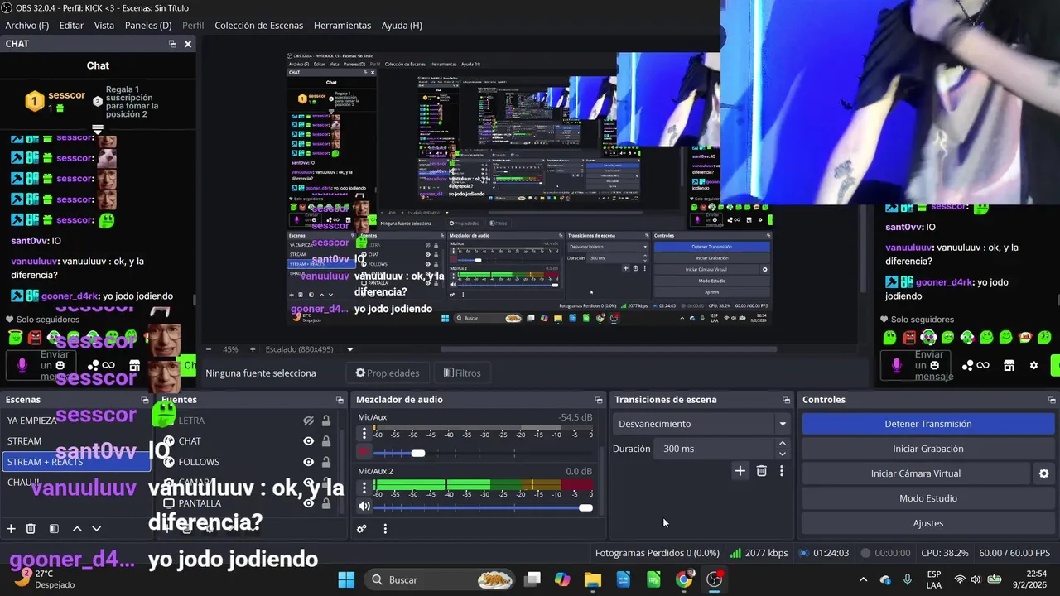Float the Mezclador de audio dock
This screenshot has height=596, width=1060.
tap(598, 400)
